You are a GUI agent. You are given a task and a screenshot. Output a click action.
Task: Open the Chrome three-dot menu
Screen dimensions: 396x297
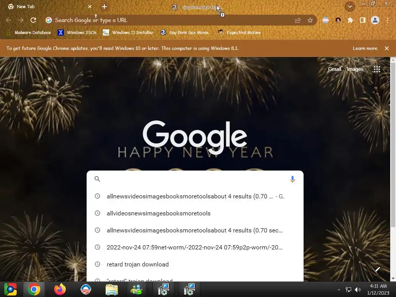[387, 20]
